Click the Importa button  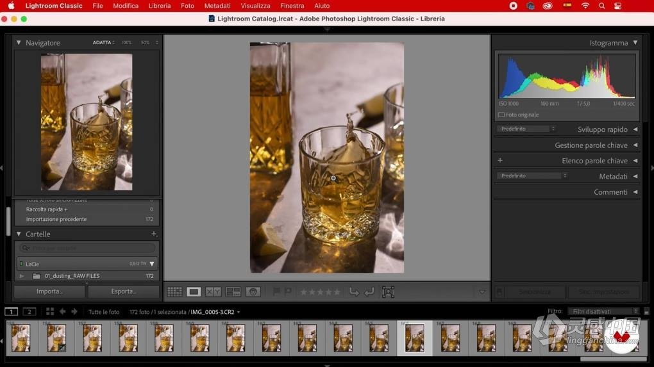pyautogui.click(x=49, y=291)
